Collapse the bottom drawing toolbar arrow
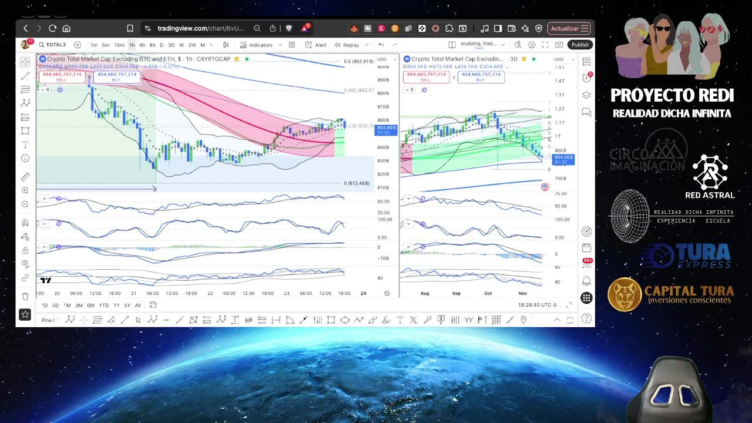The width and height of the screenshot is (752, 423). pos(557,320)
